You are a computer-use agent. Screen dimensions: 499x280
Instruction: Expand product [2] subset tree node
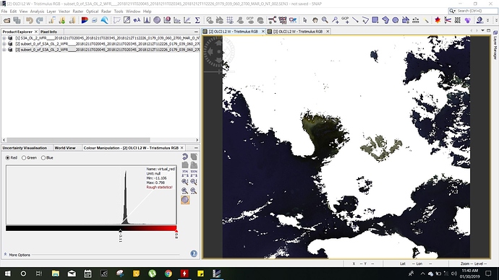(4, 44)
